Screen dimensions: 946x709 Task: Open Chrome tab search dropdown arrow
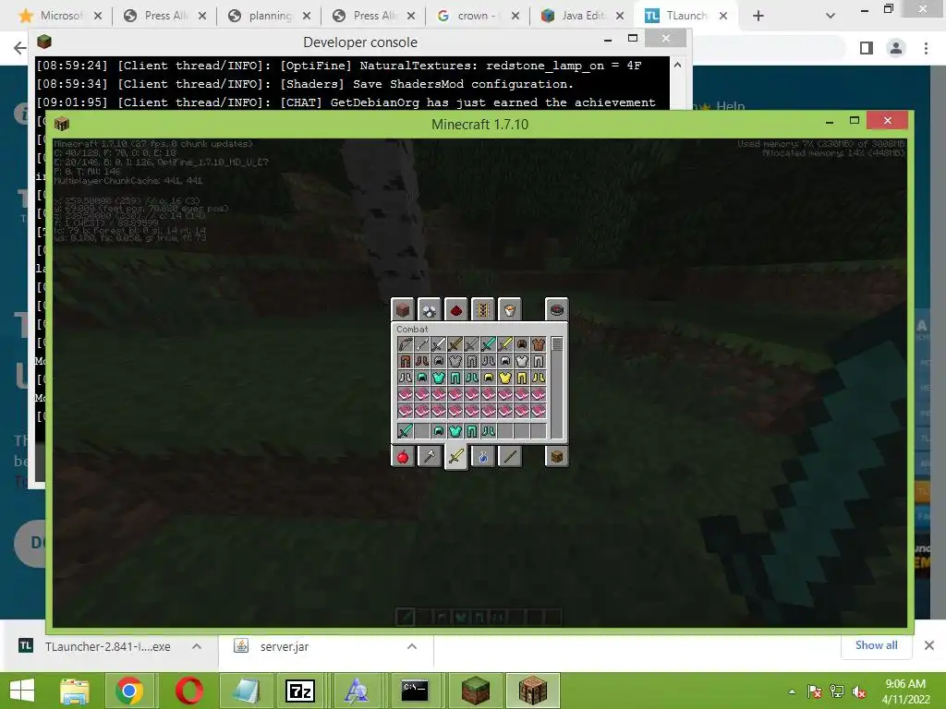831,16
